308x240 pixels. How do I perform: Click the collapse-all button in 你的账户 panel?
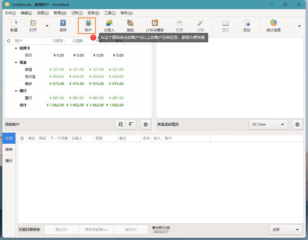tap(131, 124)
